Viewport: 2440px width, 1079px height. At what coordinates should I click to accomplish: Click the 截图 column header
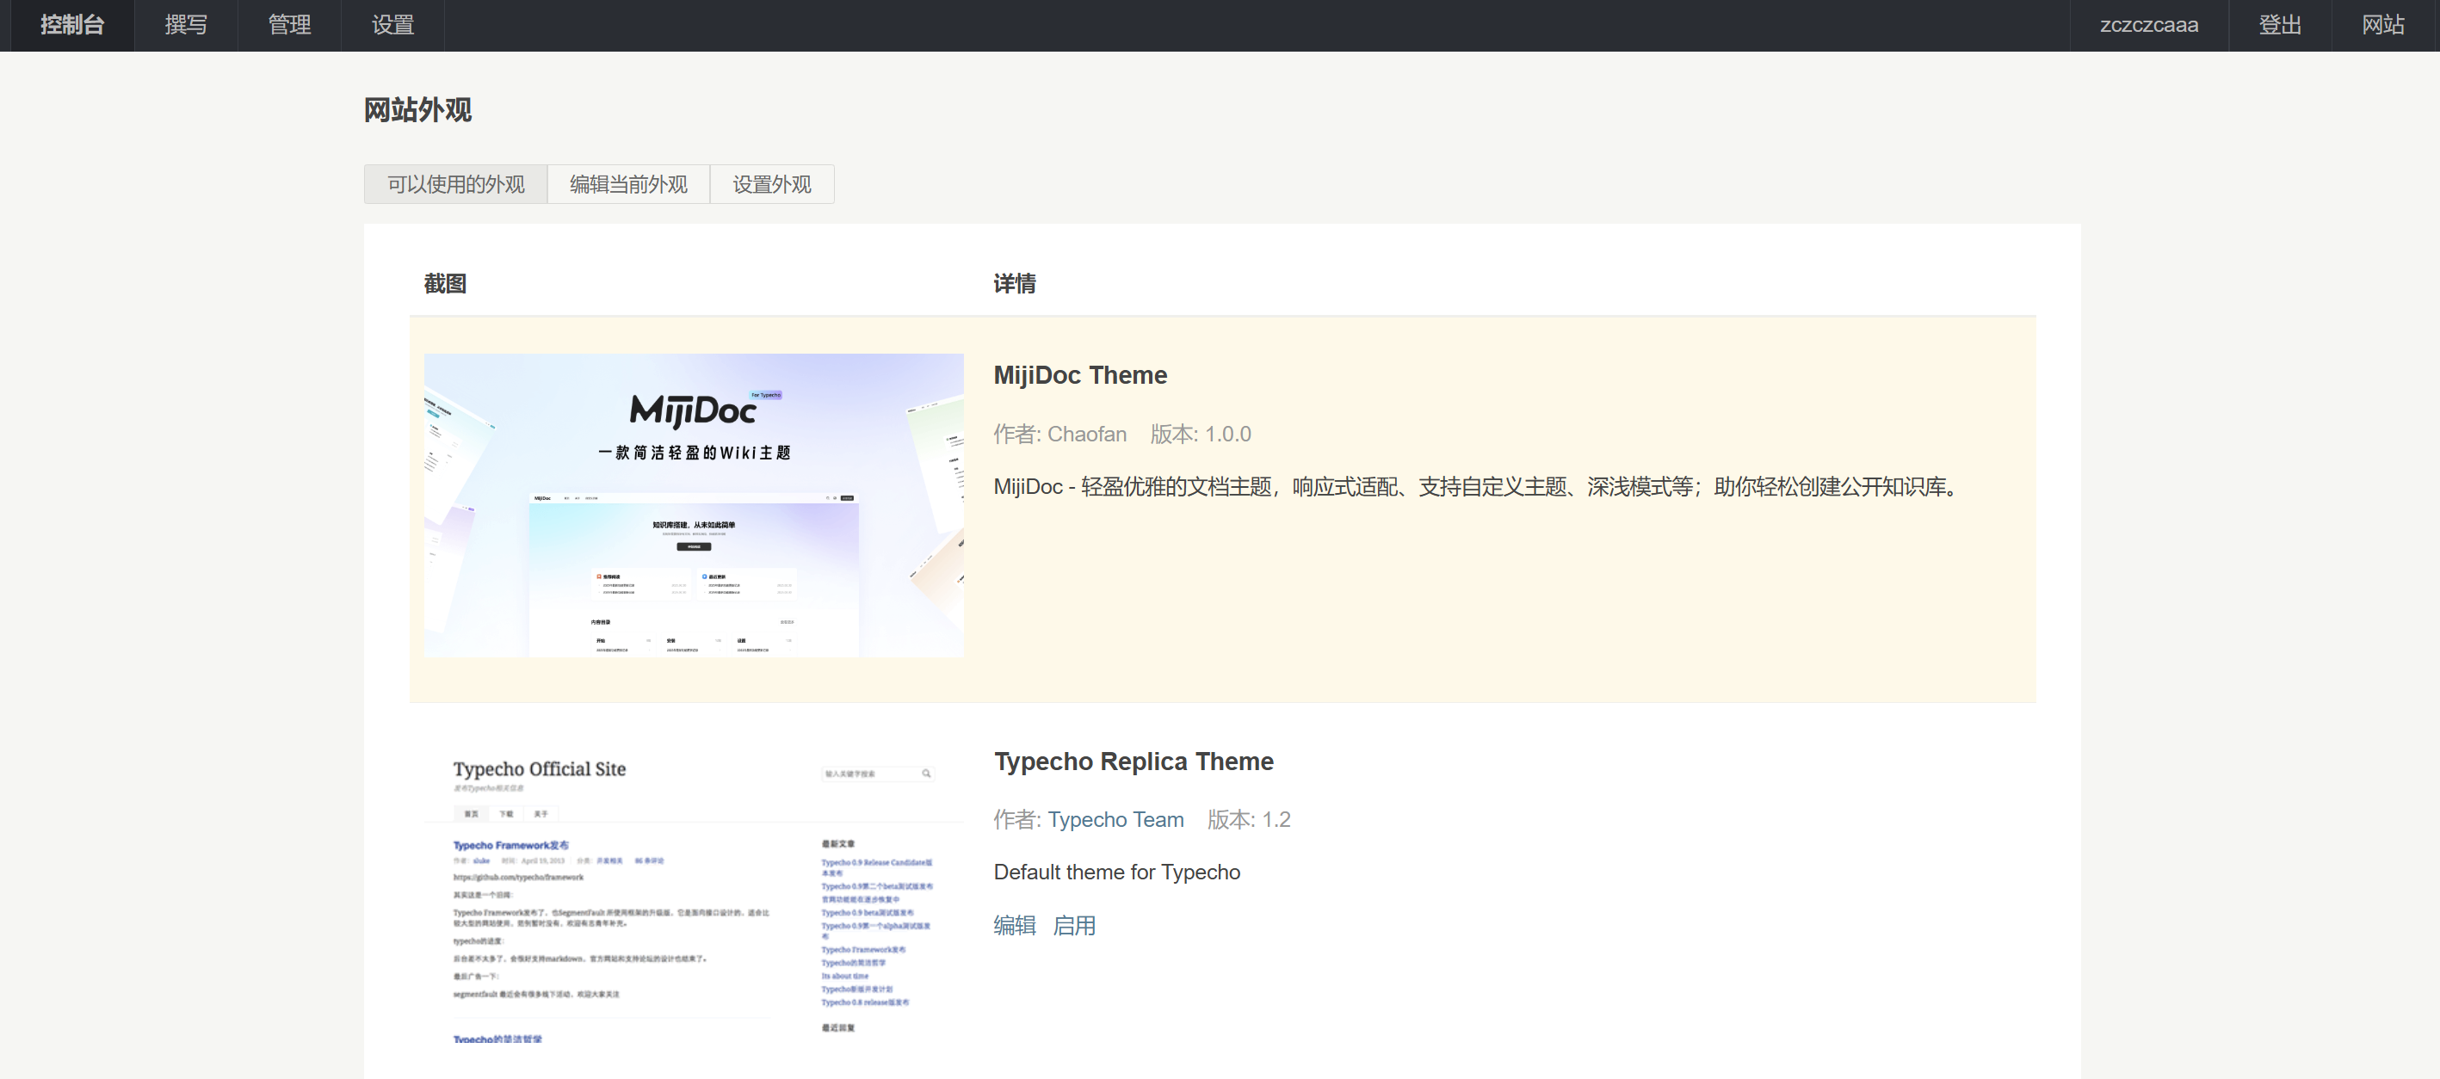[445, 283]
